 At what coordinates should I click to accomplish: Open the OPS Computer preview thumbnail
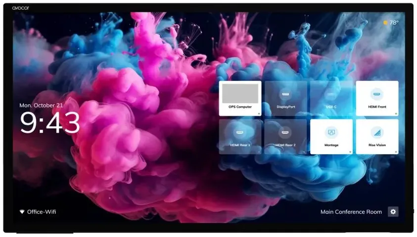(240, 93)
